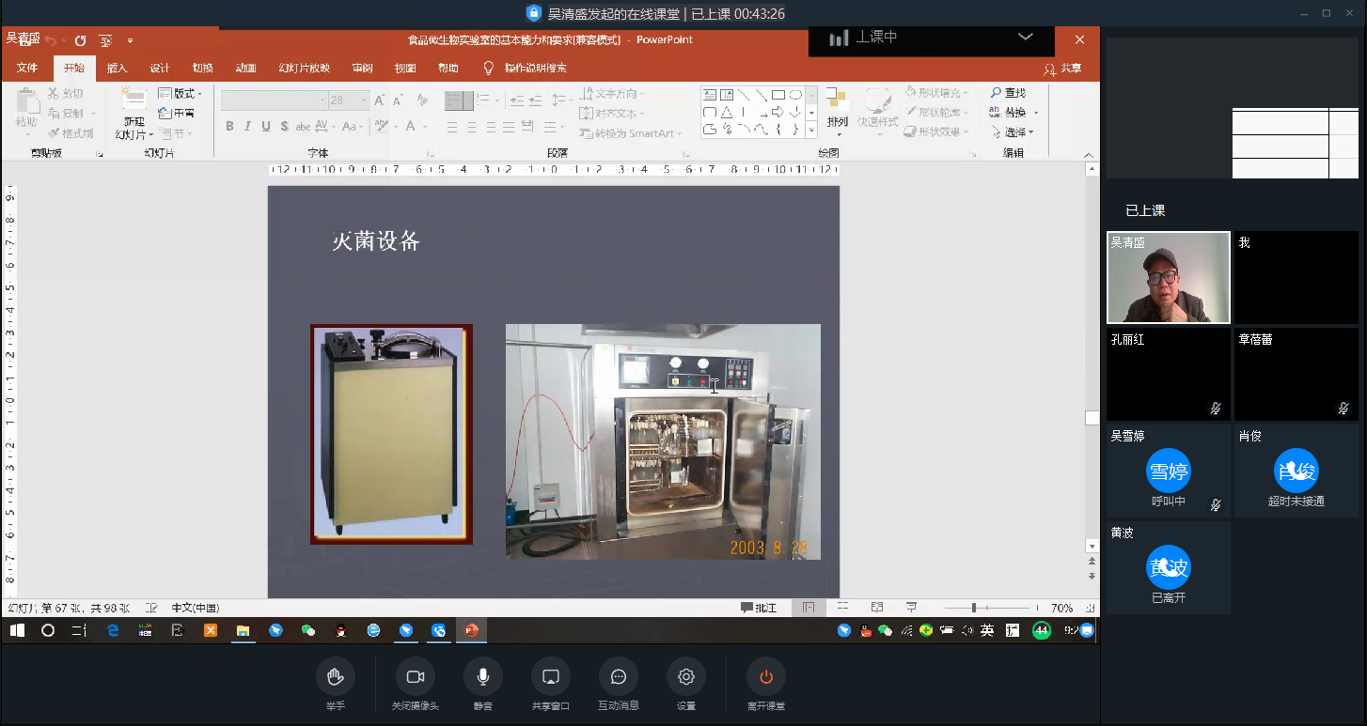Viewport: 1367px width, 726px height.
Task: Leave the classroom with the power button
Action: pyautogui.click(x=765, y=677)
